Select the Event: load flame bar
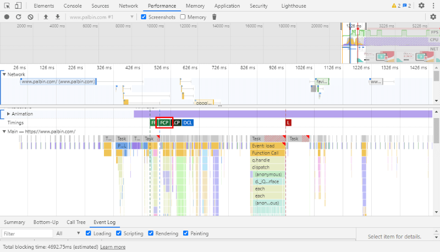The image size is (440, 252). tap(267, 146)
